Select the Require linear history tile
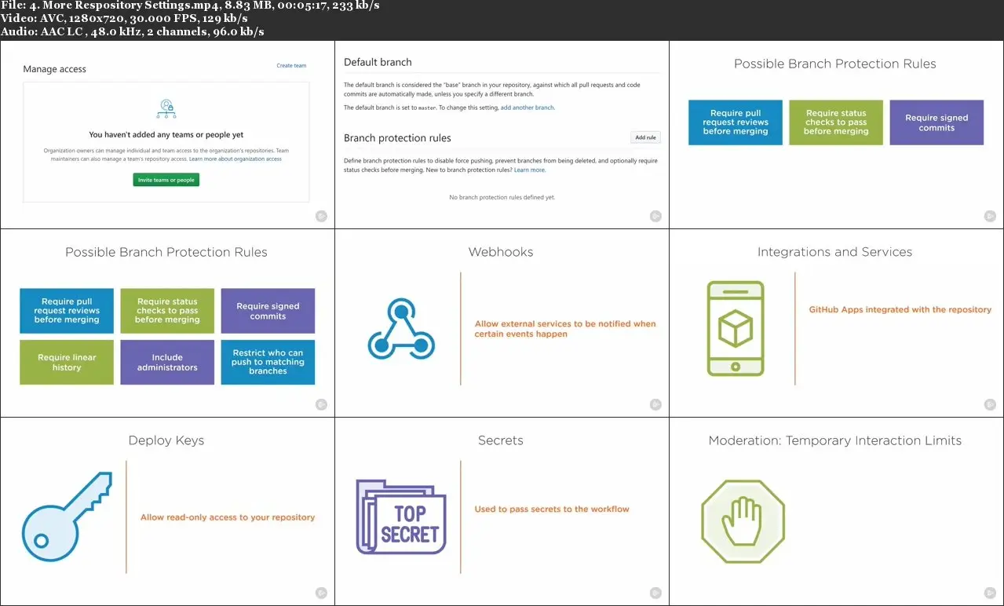 pos(67,362)
